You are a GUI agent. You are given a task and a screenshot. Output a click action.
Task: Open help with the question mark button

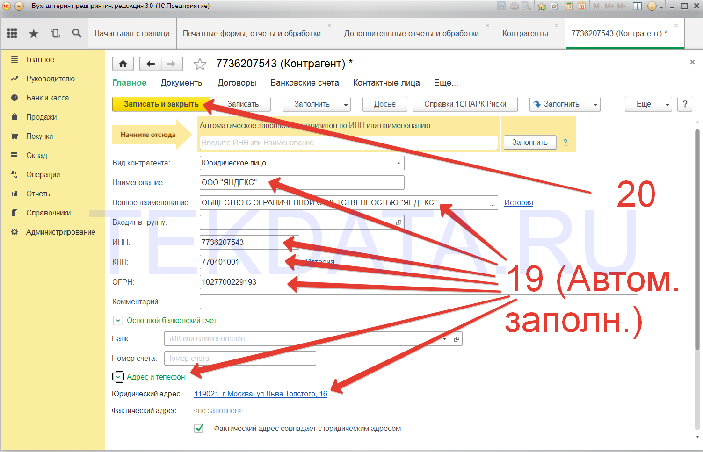[x=685, y=104]
